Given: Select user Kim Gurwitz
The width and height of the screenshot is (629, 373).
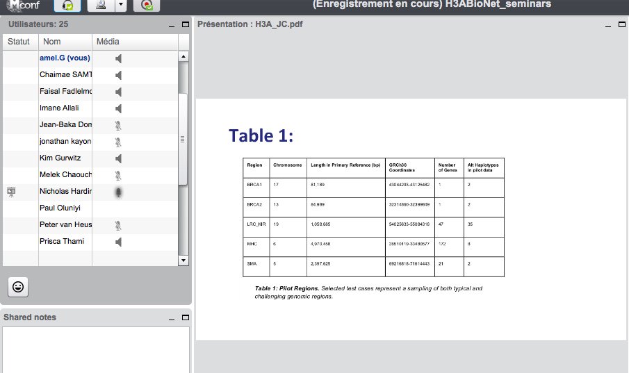Looking at the screenshot, I should (x=60, y=158).
